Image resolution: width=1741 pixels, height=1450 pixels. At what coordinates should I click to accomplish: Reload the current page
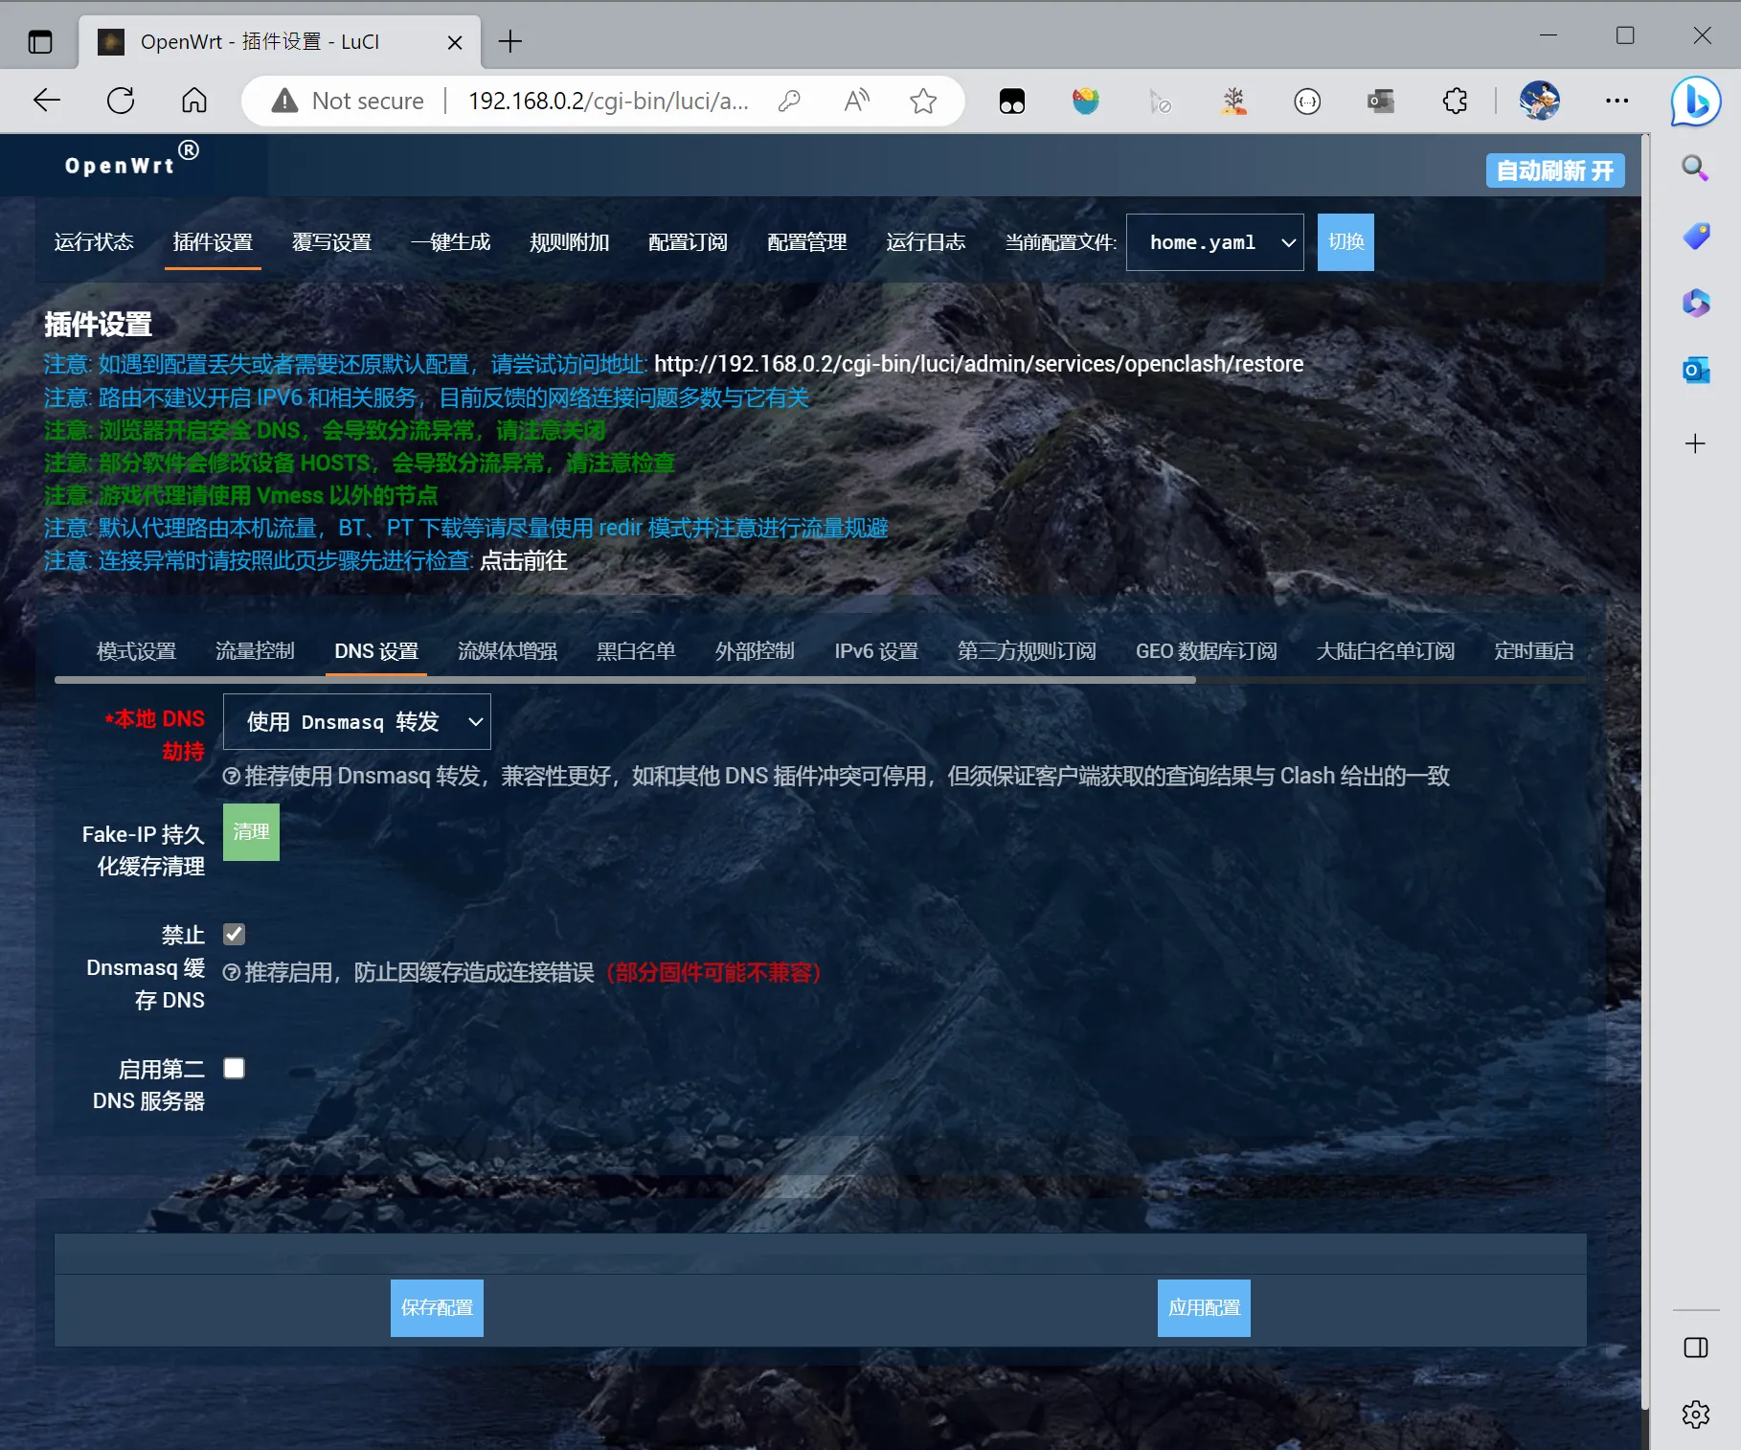pyautogui.click(x=121, y=101)
